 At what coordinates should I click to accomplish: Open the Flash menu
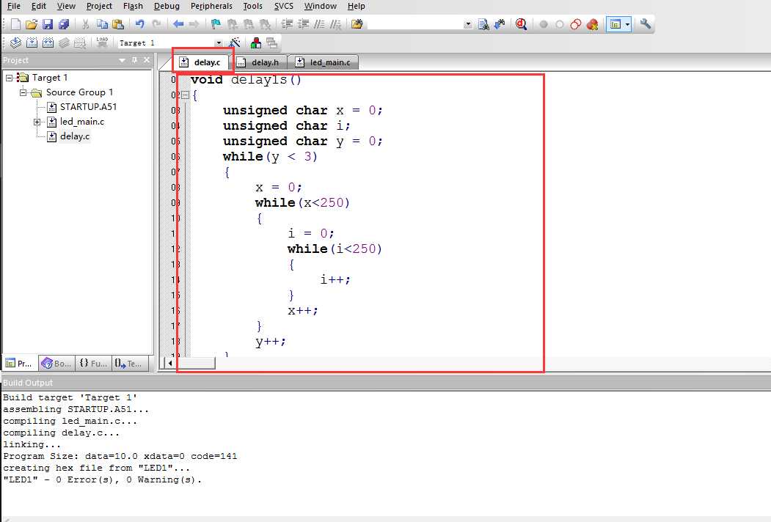pyautogui.click(x=133, y=7)
